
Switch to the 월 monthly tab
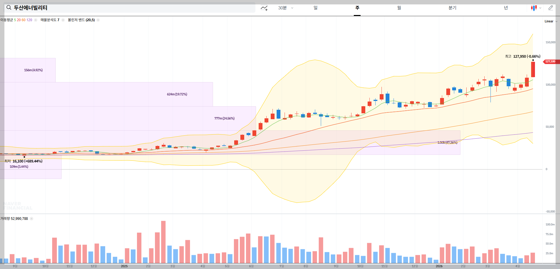[399, 8]
